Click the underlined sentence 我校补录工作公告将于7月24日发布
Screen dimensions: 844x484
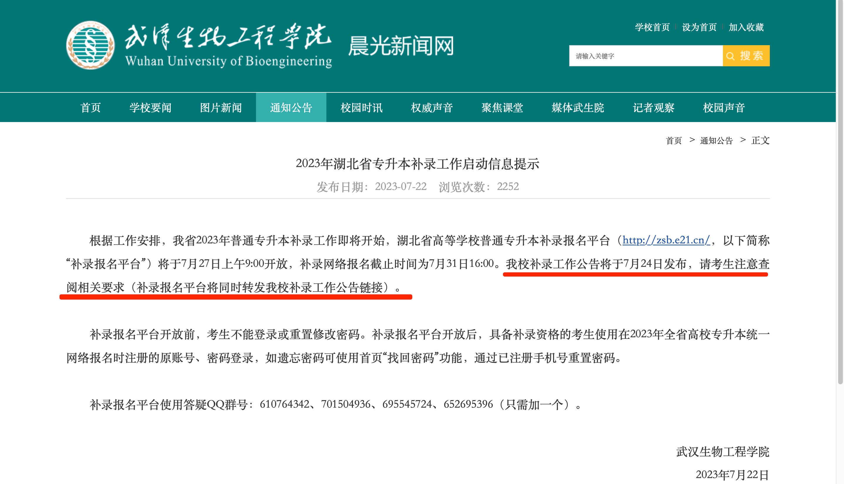tap(596, 264)
